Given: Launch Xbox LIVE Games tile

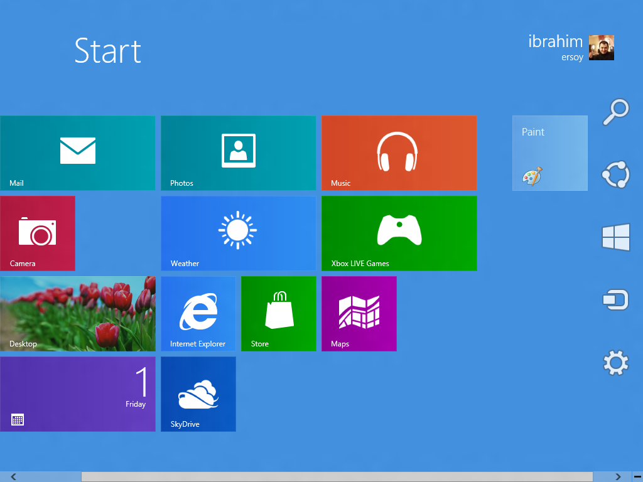Looking at the screenshot, I should (399, 233).
